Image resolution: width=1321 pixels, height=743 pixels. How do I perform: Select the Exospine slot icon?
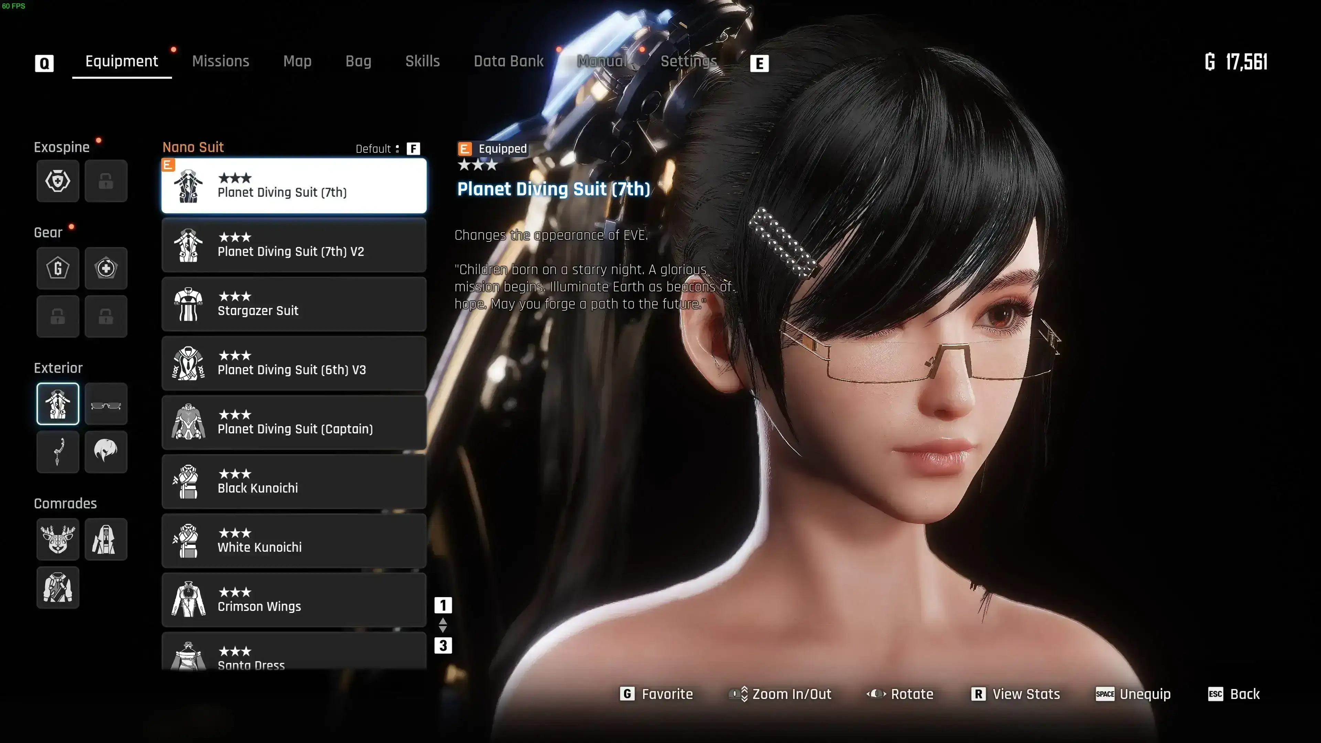(57, 181)
